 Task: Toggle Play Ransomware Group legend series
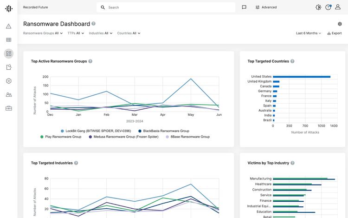point(61,137)
